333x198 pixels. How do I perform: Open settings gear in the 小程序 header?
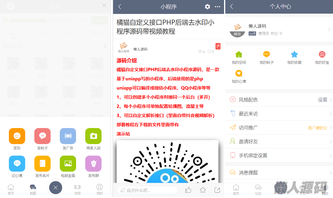click(207, 7)
